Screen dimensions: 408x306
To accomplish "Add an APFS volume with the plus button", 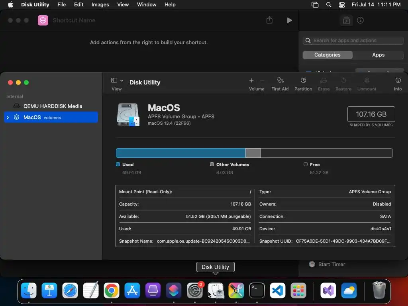I will pyautogui.click(x=251, y=80).
